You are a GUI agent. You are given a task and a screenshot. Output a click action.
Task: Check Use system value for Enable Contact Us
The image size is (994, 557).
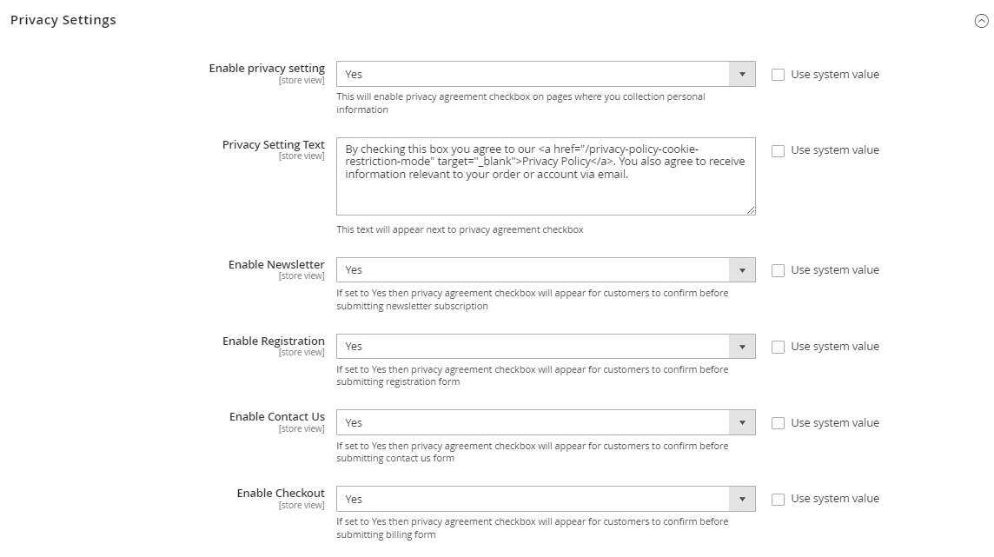click(x=778, y=423)
